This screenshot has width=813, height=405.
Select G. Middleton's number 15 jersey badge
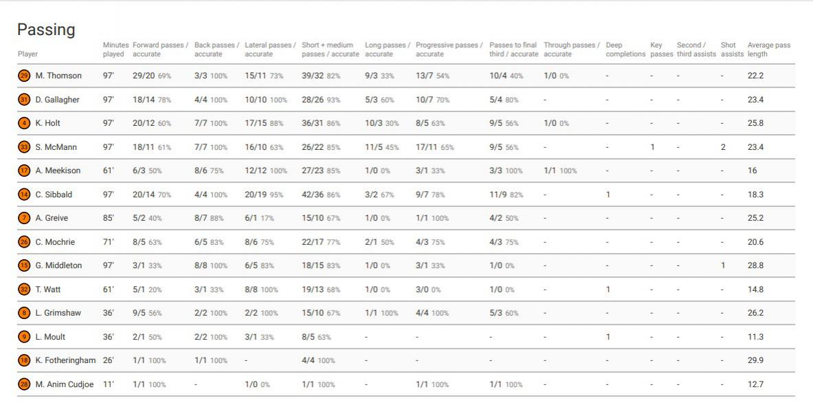[24, 265]
